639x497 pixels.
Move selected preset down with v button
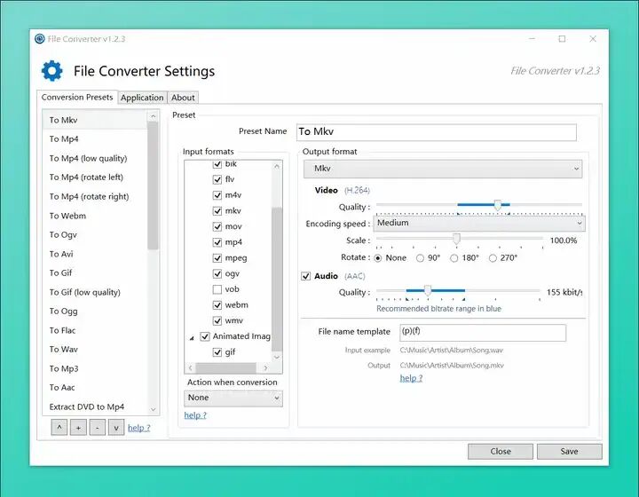point(116,428)
